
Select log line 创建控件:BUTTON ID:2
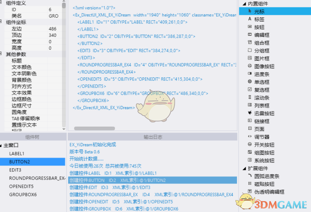click(x=152, y=180)
